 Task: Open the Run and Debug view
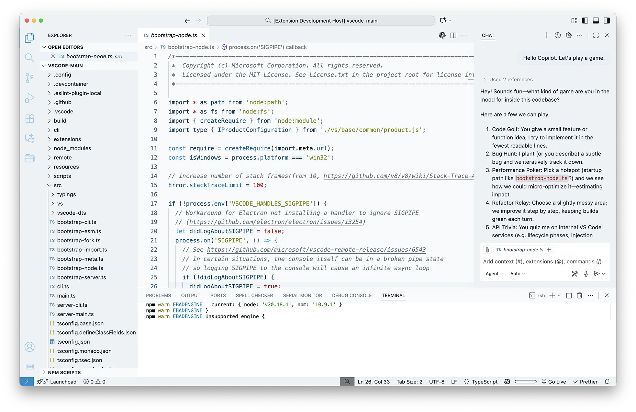(30, 98)
